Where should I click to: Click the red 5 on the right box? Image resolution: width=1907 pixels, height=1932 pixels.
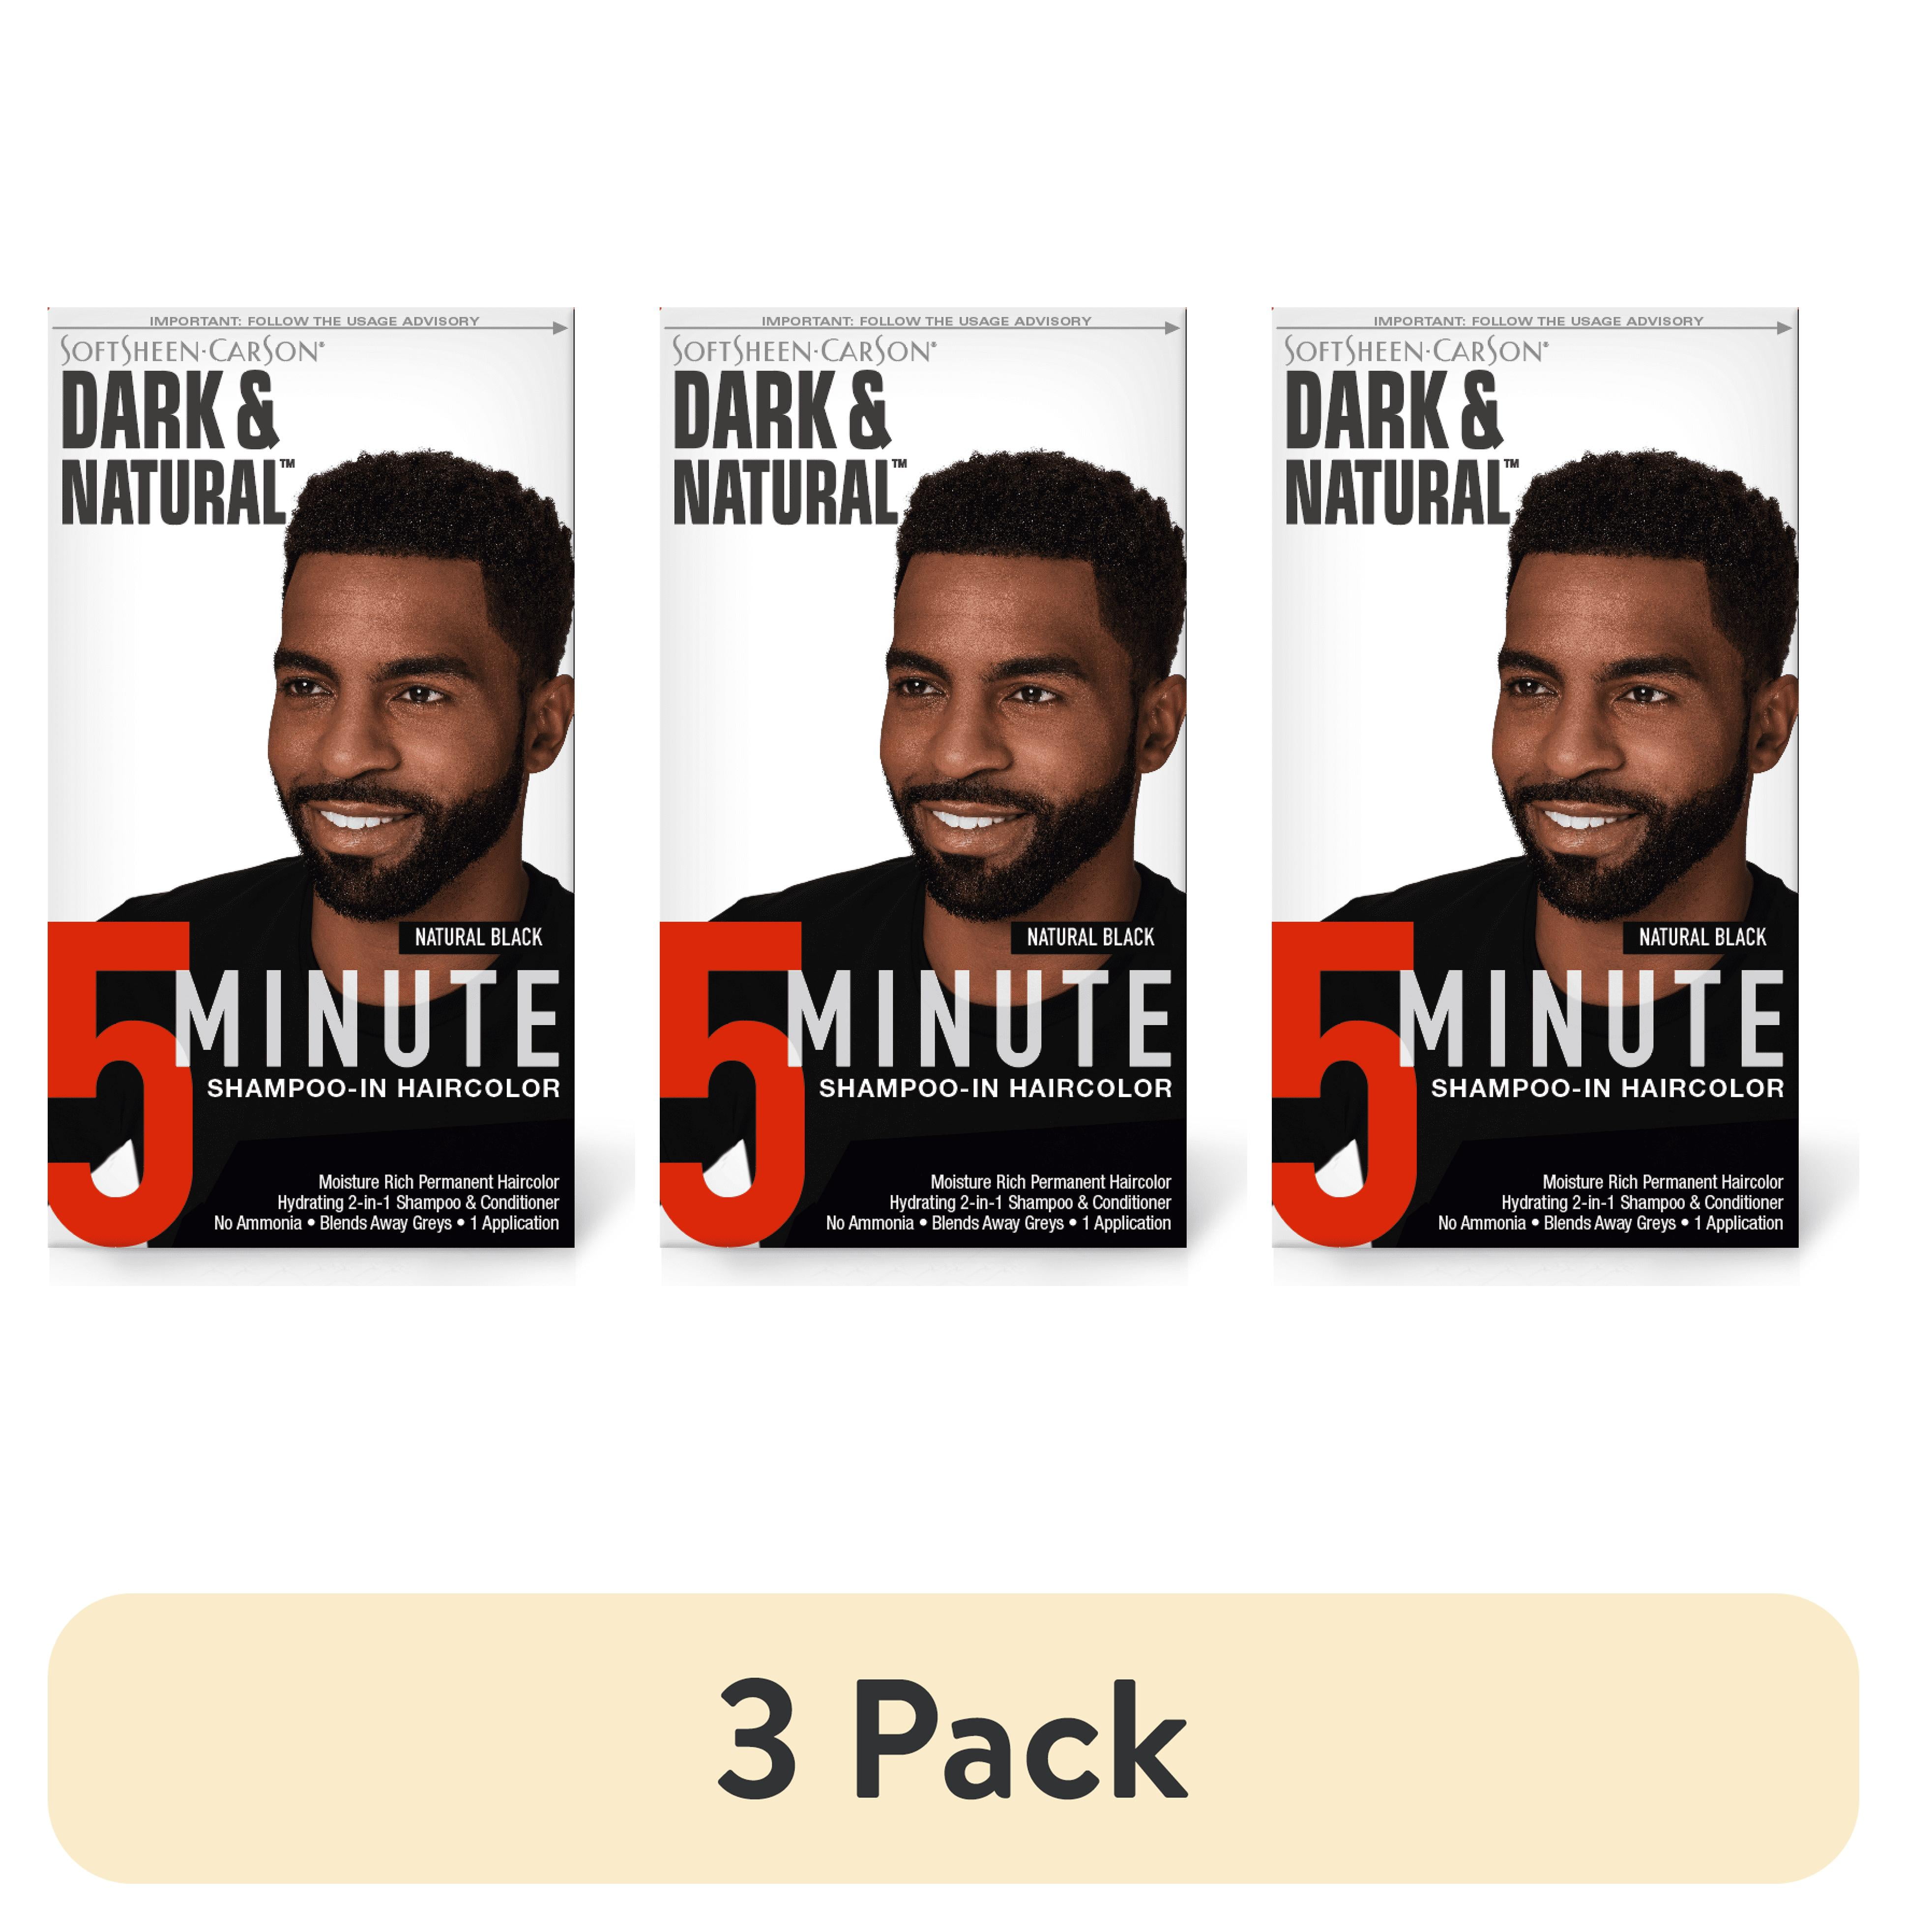coord(1343,1083)
